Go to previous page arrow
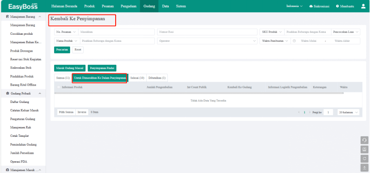Viewport: 370px width, 173px height. pos(299,112)
